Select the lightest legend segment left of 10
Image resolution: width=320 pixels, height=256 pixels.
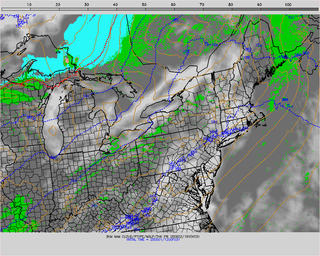pyautogui.click(x=16, y=9)
